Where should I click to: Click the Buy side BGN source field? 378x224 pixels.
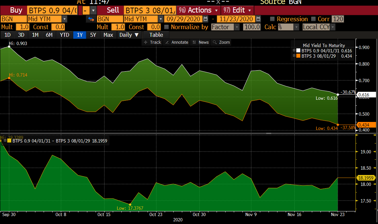pyautogui.click(x=14, y=19)
